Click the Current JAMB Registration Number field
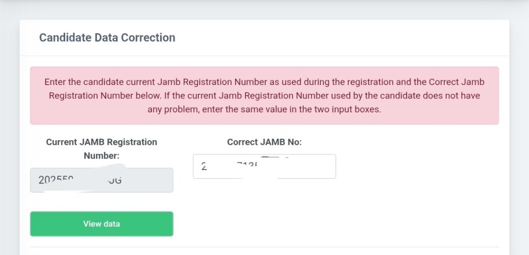Image resolution: width=529 pixels, height=255 pixels. click(x=102, y=180)
